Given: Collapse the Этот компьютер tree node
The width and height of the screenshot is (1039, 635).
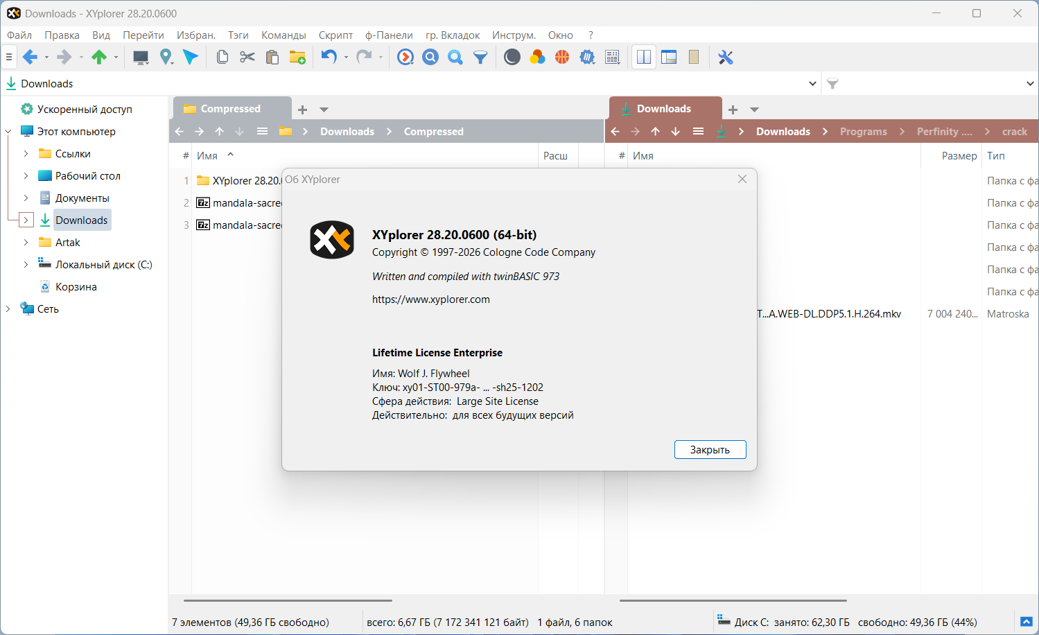Looking at the screenshot, I should [8, 132].
